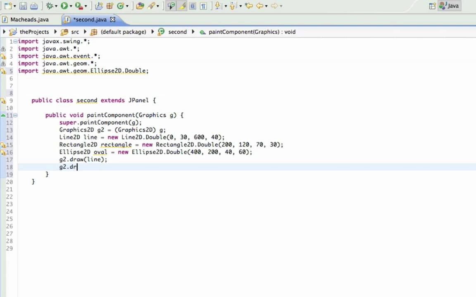
Task: Open New Class dropdown arrow
Action: [127, 6]
